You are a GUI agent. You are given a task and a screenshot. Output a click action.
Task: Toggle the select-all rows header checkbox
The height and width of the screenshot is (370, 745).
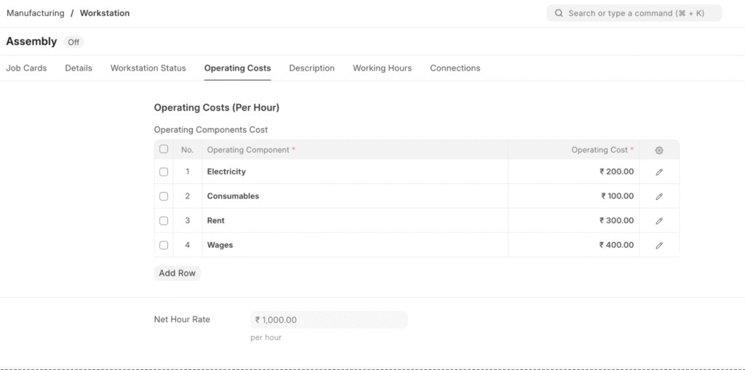(x=164, y=150)
